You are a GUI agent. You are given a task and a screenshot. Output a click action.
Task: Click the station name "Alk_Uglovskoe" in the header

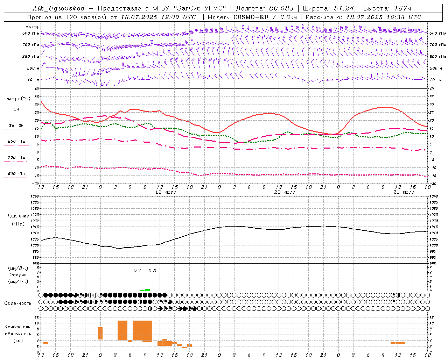click(58, 8)
